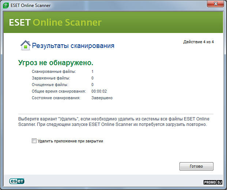Select the Результаты сканирования heading

(73, 46)
